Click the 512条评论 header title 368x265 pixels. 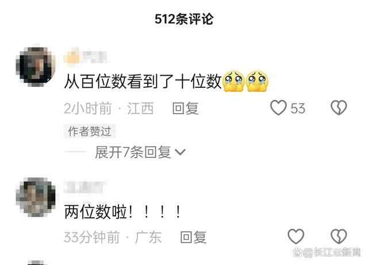184,19
